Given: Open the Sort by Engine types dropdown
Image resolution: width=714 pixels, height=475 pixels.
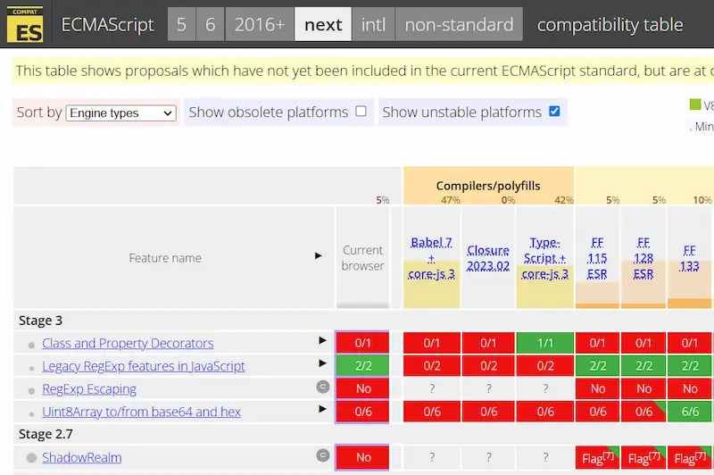Looking at the screenshot, I should [x=121, y=112].
